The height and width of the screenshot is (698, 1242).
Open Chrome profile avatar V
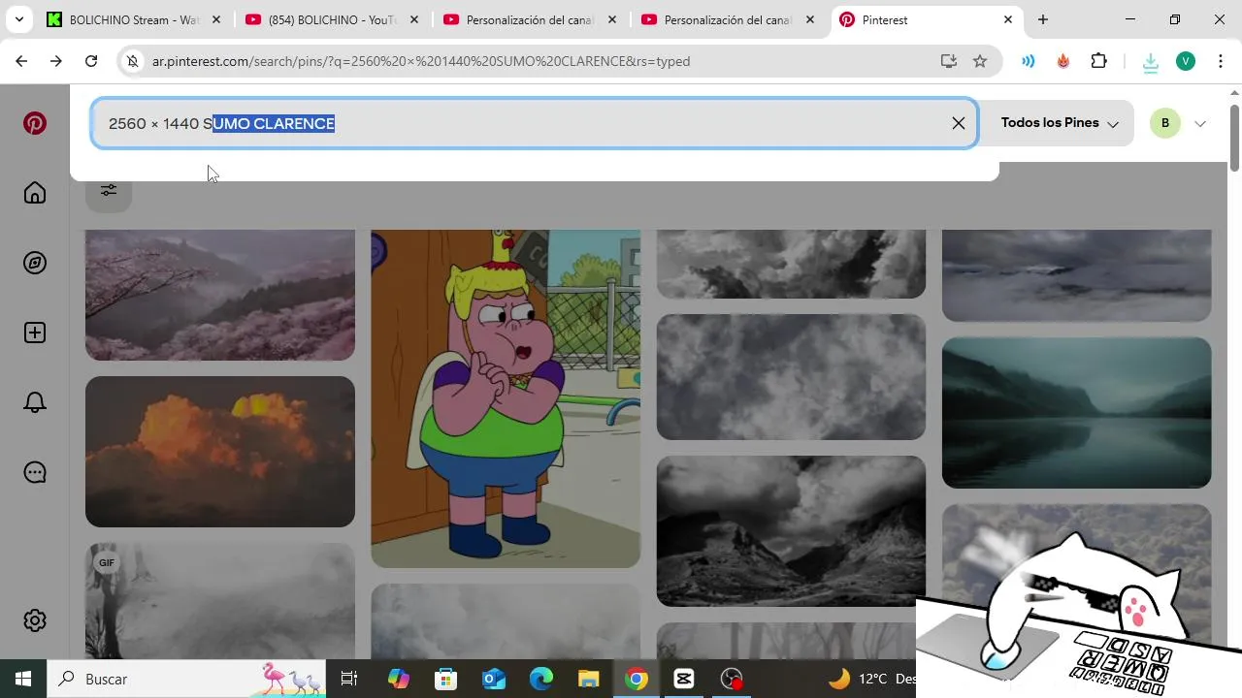tap(1186, 61)
